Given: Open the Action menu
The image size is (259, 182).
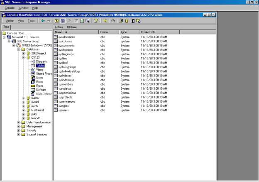Looking at the screenshot, I should click(10, 20).
